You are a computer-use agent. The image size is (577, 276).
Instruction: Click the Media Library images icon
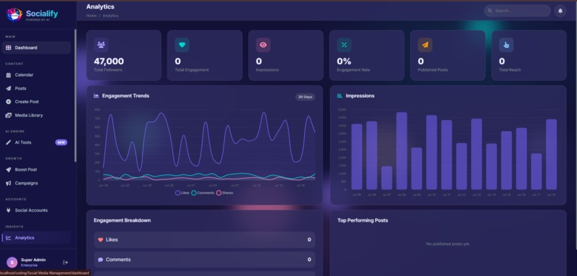pyautogui.click(x=9, y=115)
